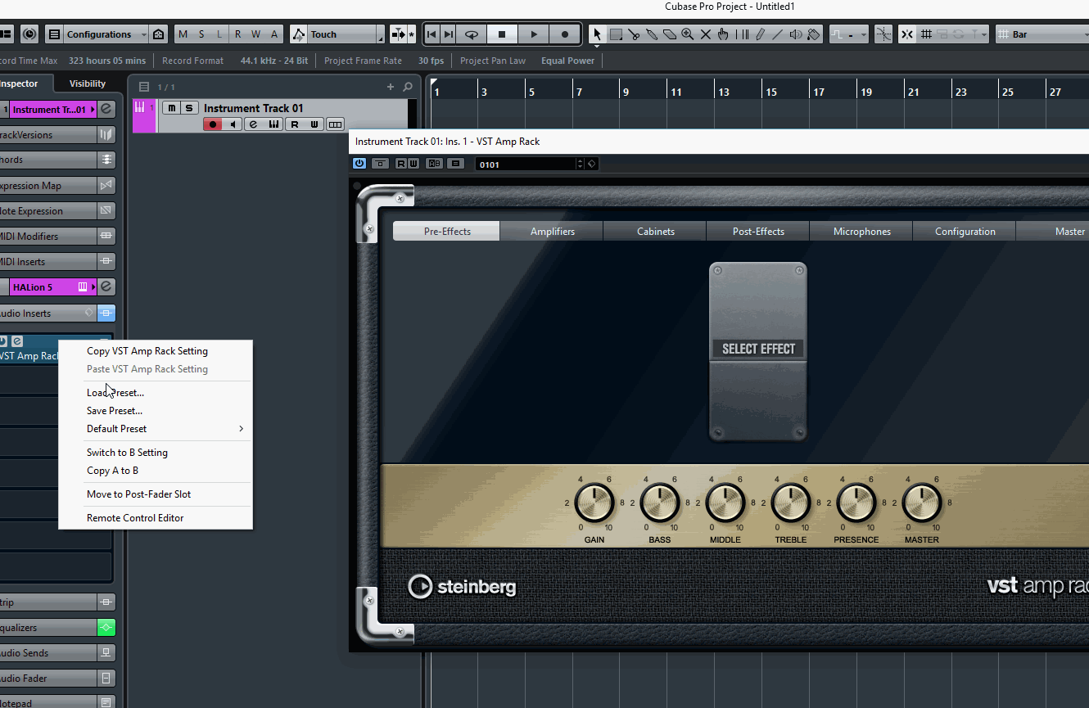Open the Amplifiers tab in Amp Rack
Image resolution: width=1089 pixels, height=708 pixels.
click(553, 232)
